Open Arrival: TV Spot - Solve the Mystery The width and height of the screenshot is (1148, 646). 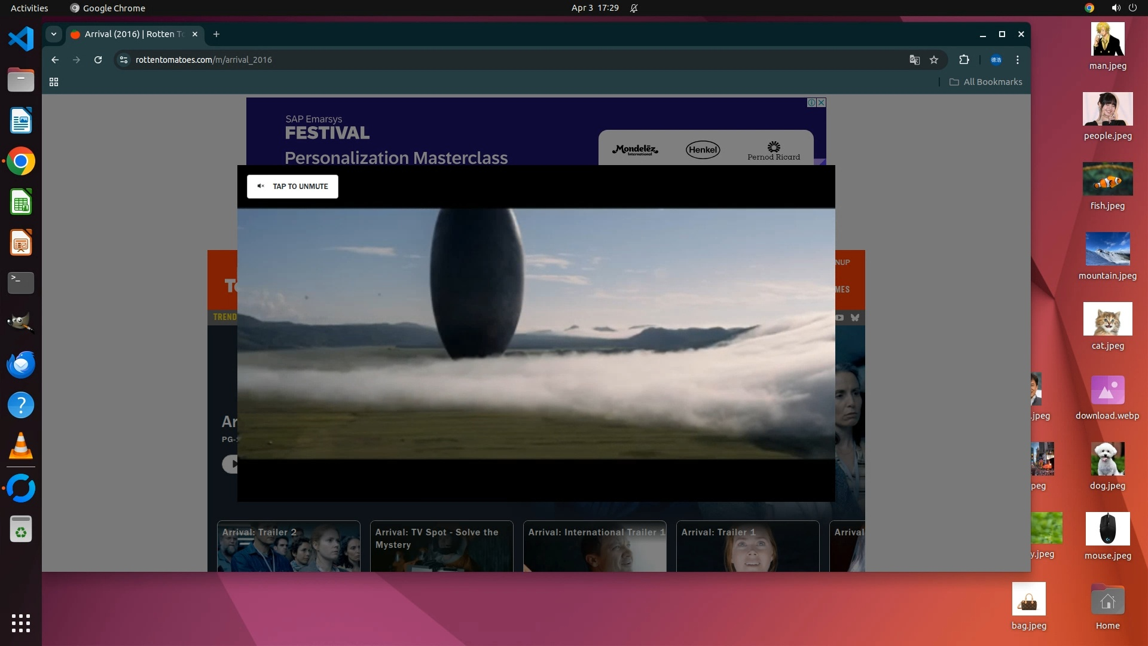441,547
